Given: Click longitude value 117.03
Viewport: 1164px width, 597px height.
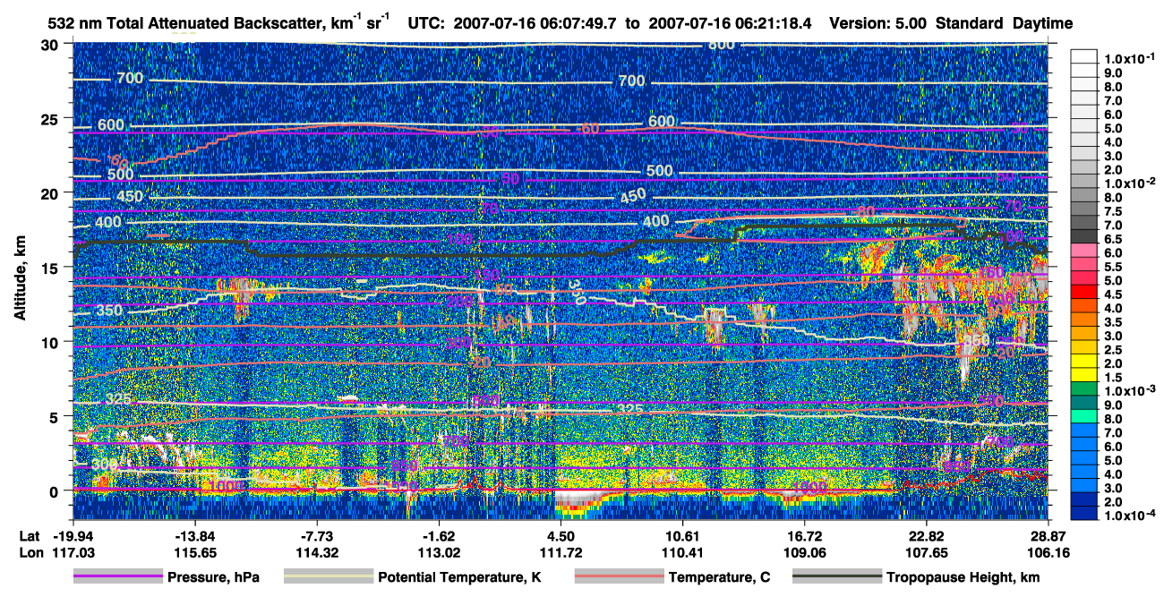Looking at the screenshot, I should point(73,552).
